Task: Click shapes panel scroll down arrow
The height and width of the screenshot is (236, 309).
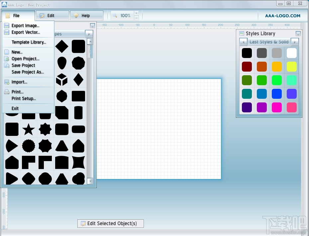Action: click(90, 181)
